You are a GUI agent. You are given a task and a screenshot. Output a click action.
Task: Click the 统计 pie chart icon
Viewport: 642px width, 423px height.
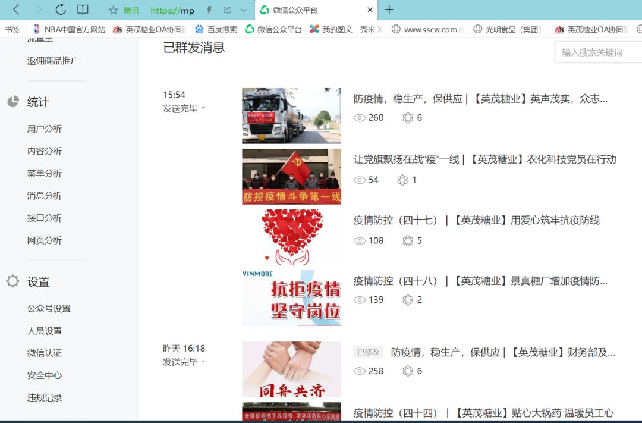[12, 102]
